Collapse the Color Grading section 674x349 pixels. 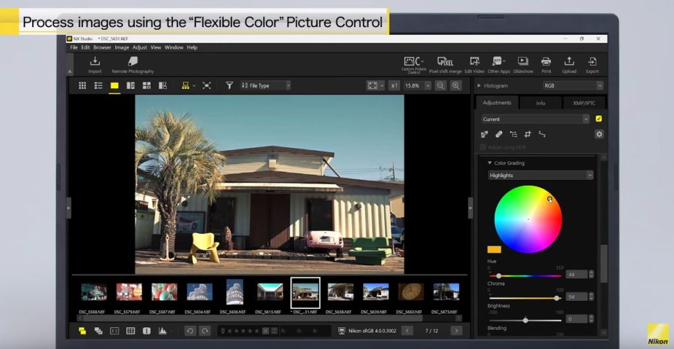pos(490,163)
